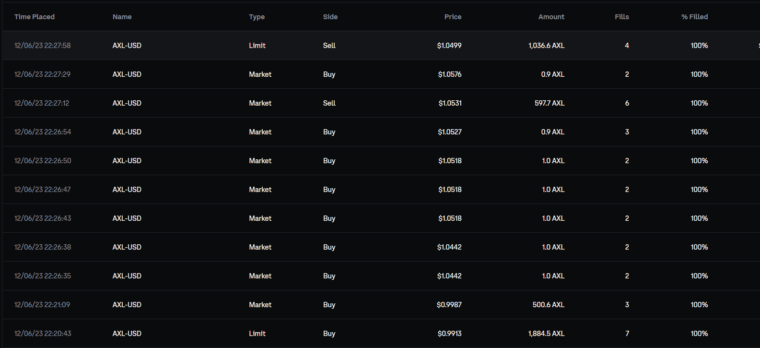Select the order placed at 22:26:54
Screen dimensions: 760x348
pyautogui.click(x=43, y=132)
